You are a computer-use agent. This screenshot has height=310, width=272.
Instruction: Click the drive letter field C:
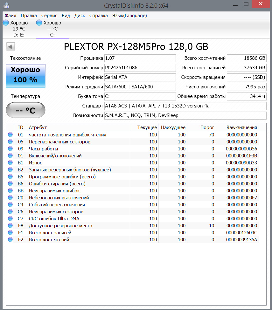140,96
